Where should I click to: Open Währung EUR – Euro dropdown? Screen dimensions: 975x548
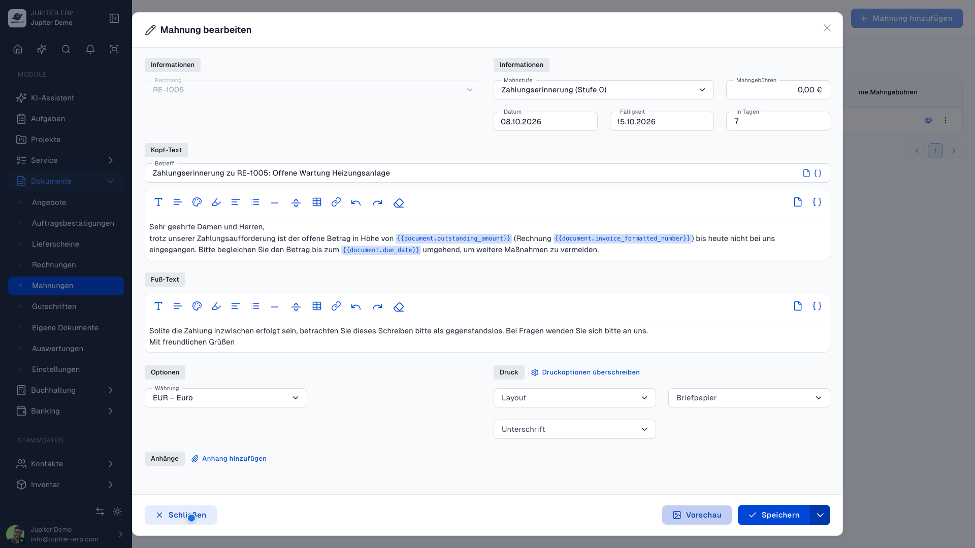coord(226,398)
